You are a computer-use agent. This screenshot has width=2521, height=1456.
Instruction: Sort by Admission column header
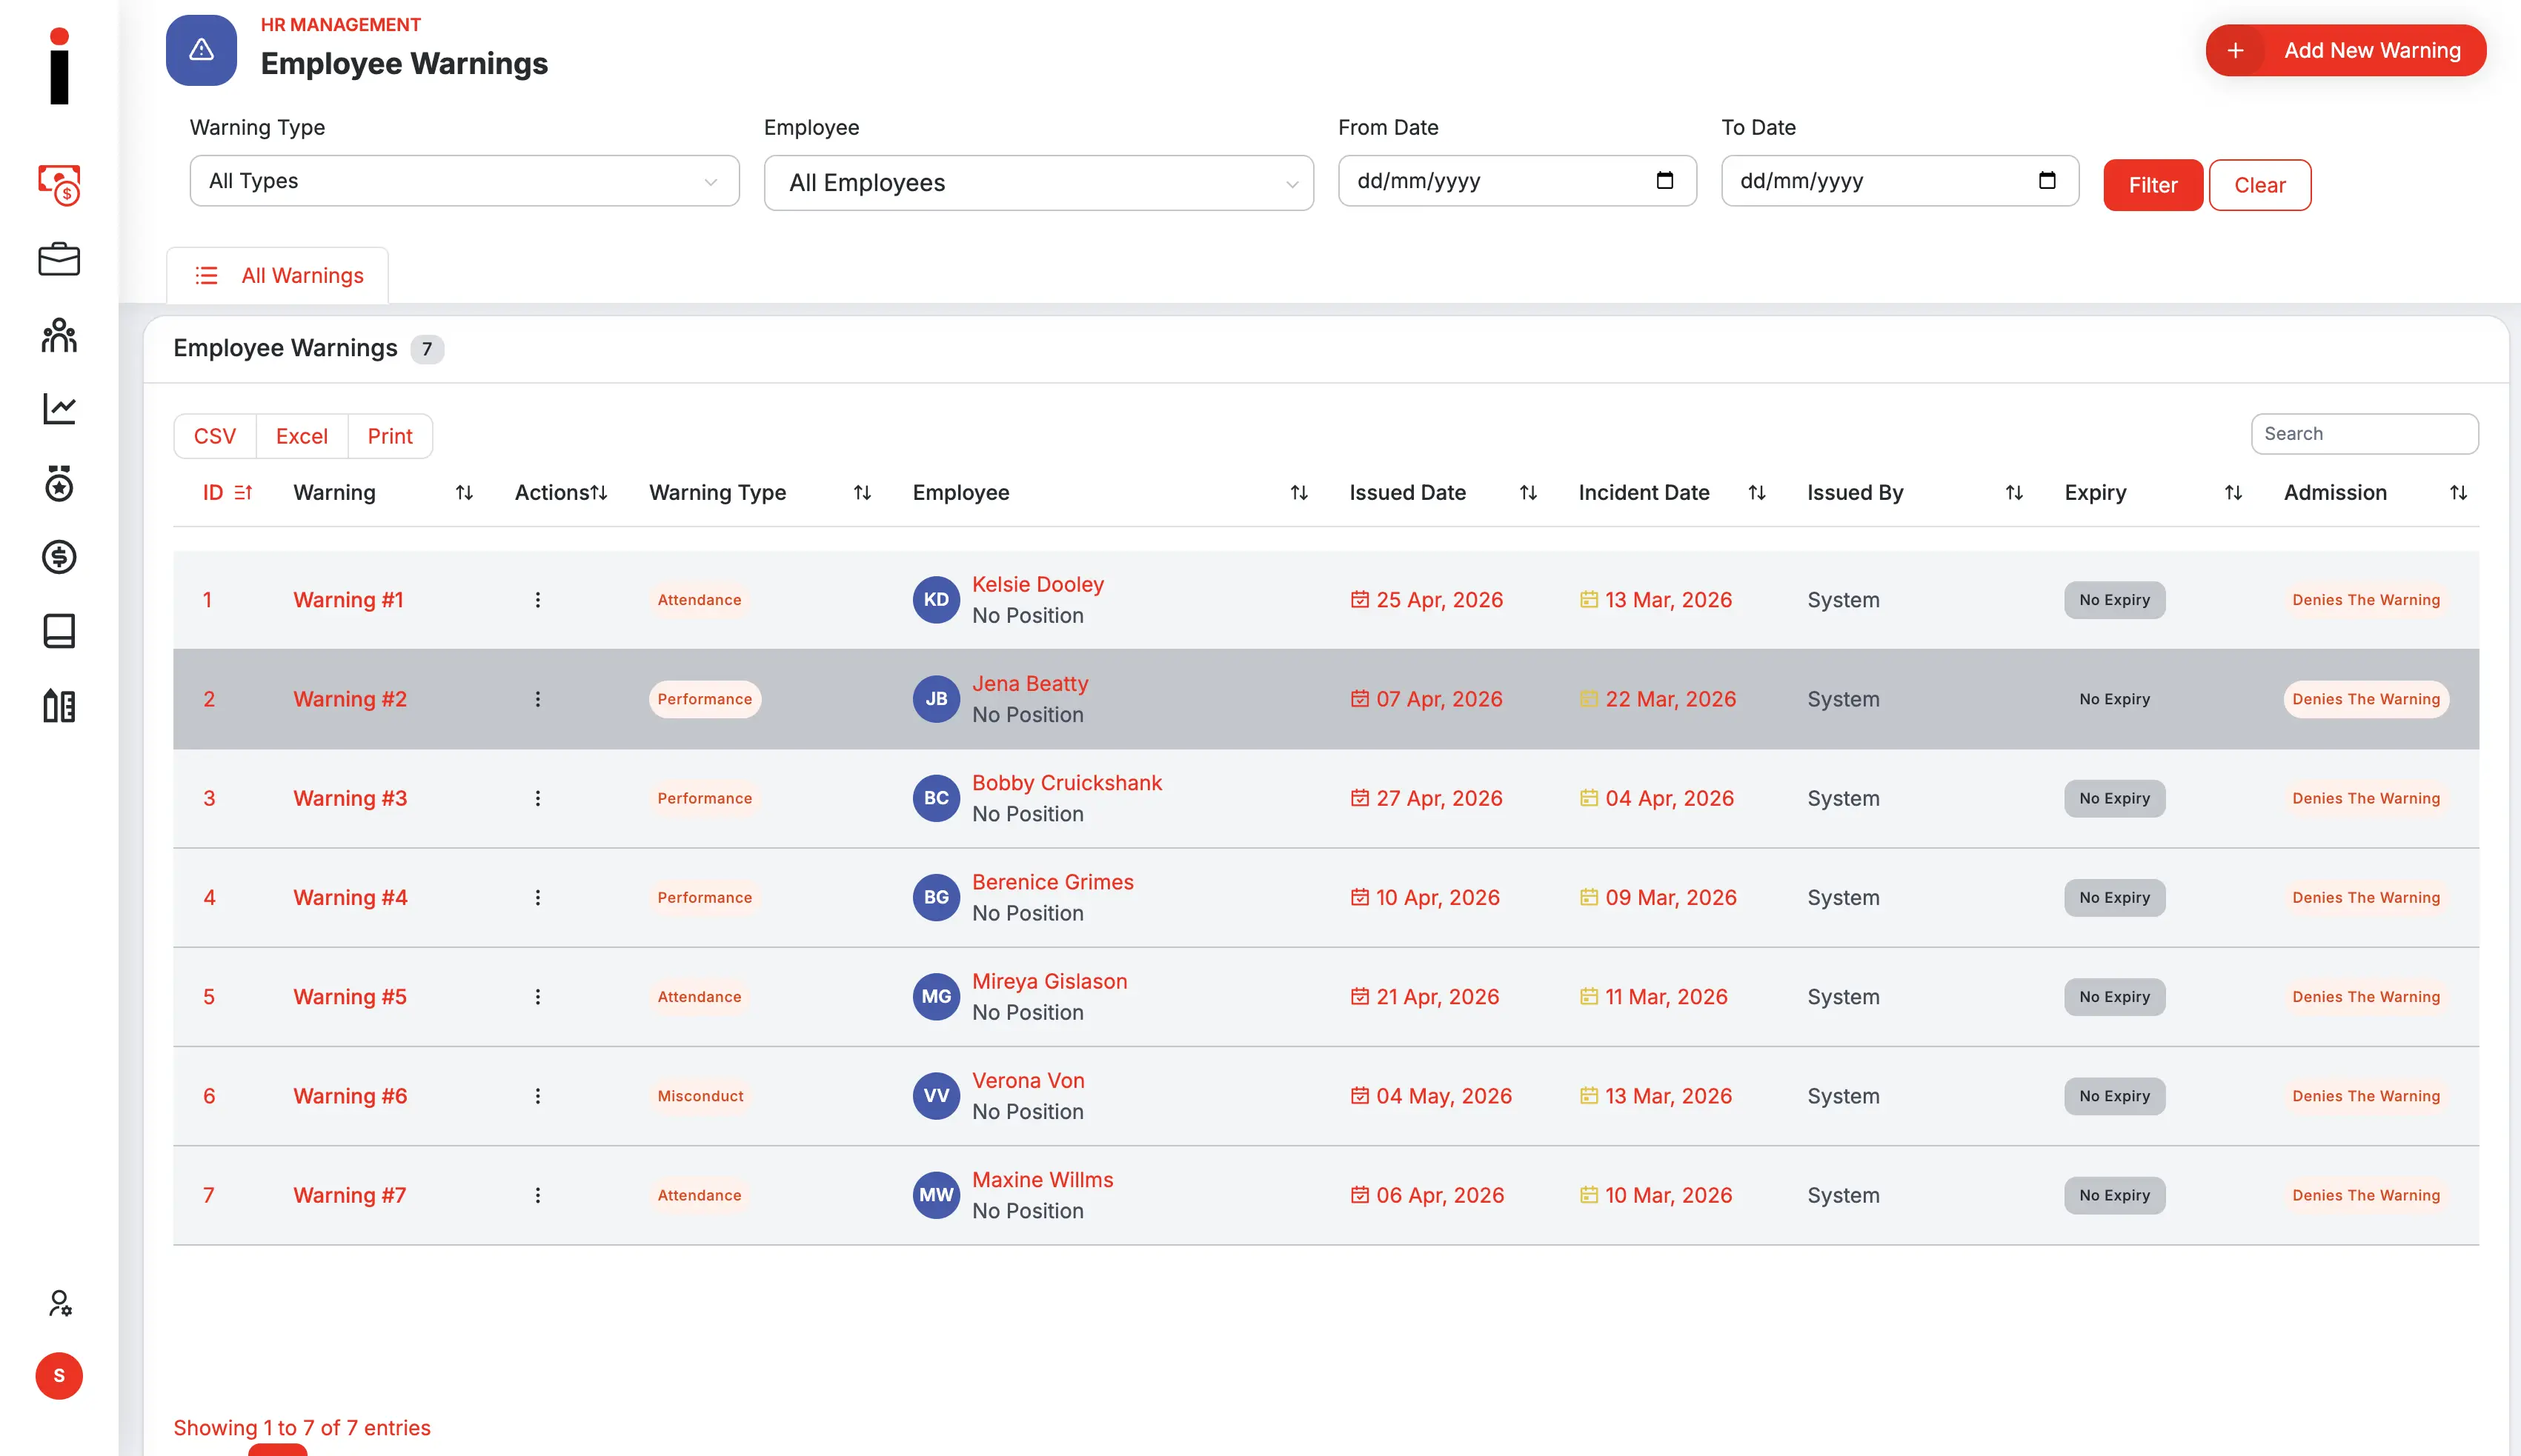[2375, 493]
